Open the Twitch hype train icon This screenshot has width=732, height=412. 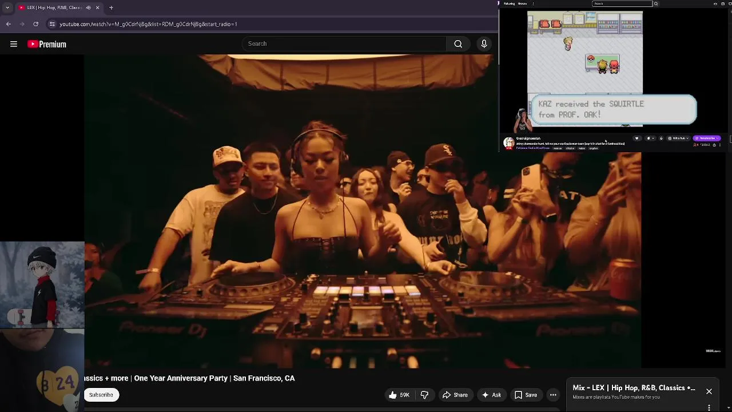[661, 138]
